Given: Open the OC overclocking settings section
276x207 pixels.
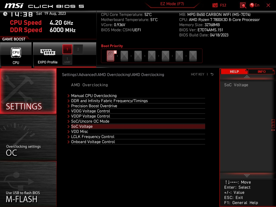Looking at the screenshot, I should tap(28, 138).
